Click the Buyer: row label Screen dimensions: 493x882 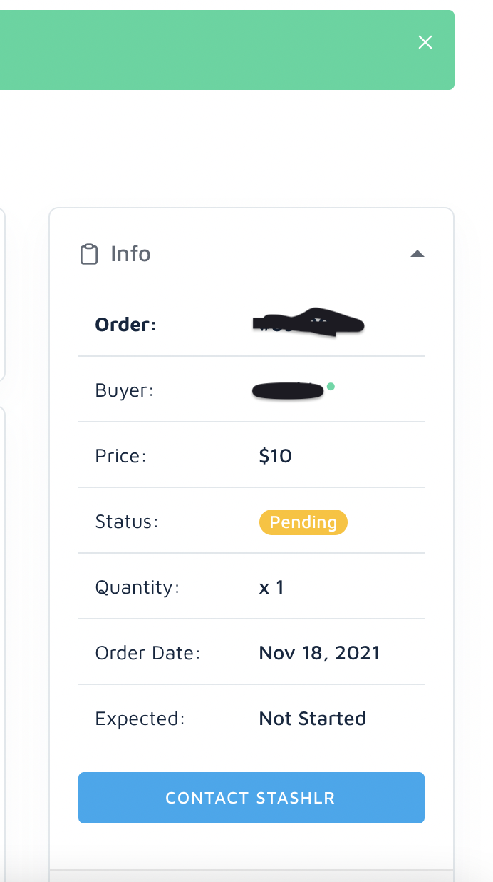124,390
